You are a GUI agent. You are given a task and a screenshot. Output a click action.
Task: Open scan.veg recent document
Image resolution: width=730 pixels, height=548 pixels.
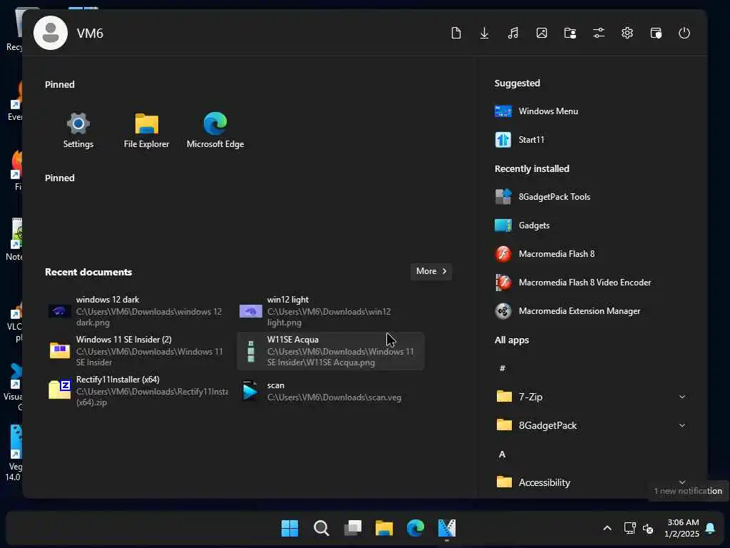tap(331, 391)
